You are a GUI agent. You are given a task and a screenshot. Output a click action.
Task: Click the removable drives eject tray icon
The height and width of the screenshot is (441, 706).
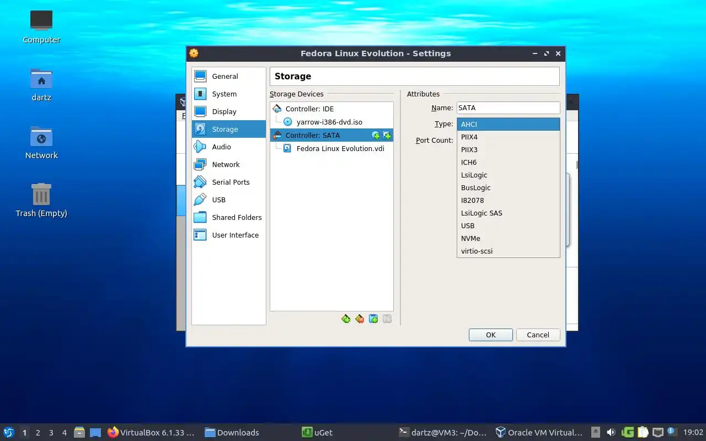tap(596, 433)
